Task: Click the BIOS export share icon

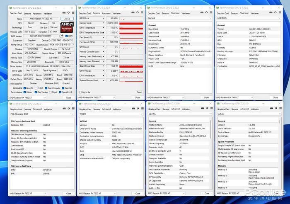Action: (61, 36)
